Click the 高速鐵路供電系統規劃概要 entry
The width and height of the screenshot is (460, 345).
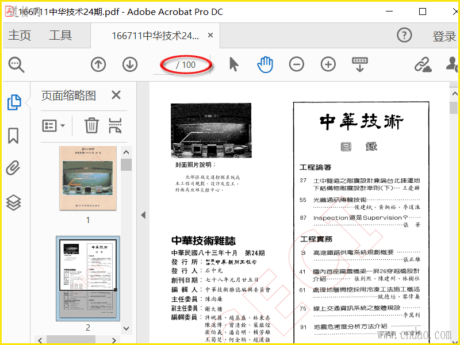[353, 252]
